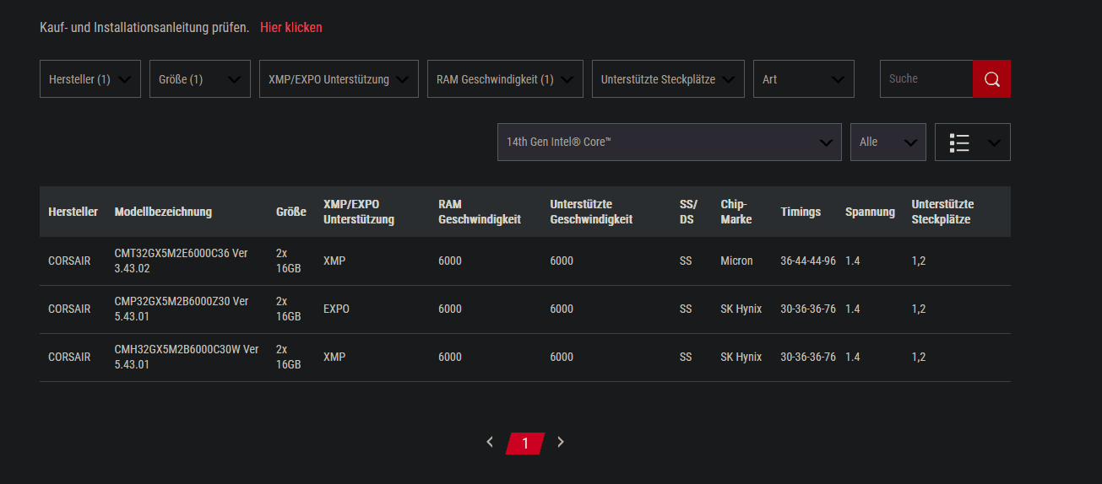Open the list view mode dropdown
Screen dimensions: 1102x484
pos(973,143)
